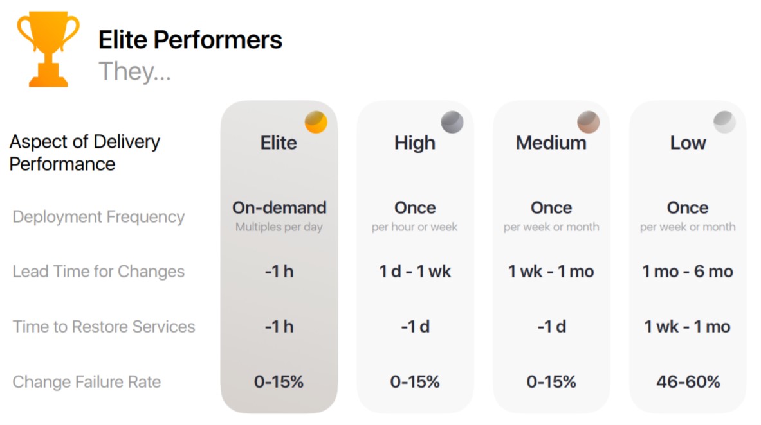Click the Elite Performers title
The height and width of the screenshot is (425, 761).
tap(190, 40)
